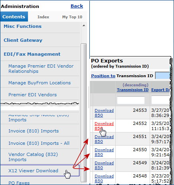Image resolution: width=174 pixels, height=185 pixels.
Task: Select the Contents tab
Action: point(14,17)
